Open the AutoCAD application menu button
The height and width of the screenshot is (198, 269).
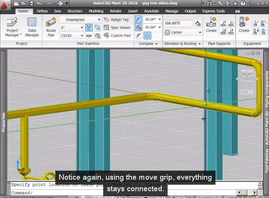click(5, 5)
